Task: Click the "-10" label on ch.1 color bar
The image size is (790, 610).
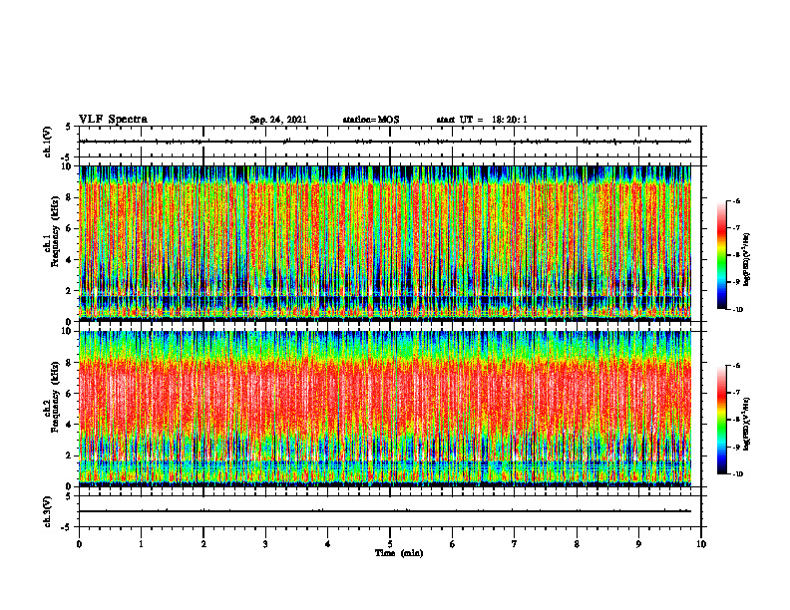Action: click(737, 309)
